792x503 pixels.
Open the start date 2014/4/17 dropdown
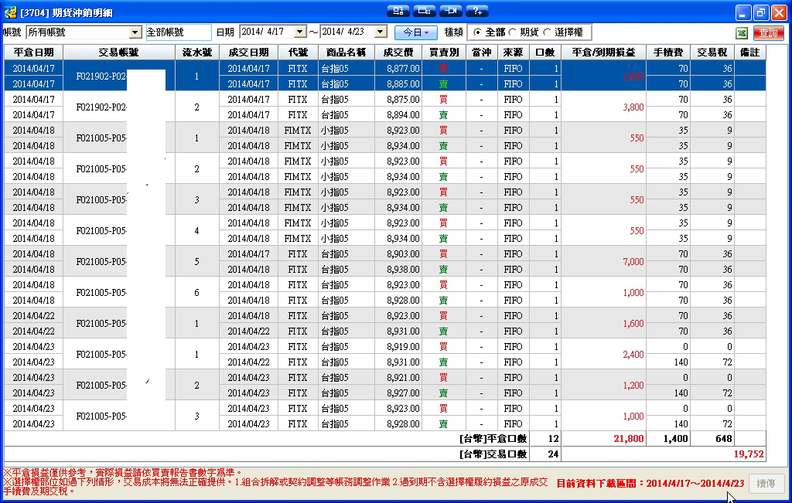click(x=299, y=32)
